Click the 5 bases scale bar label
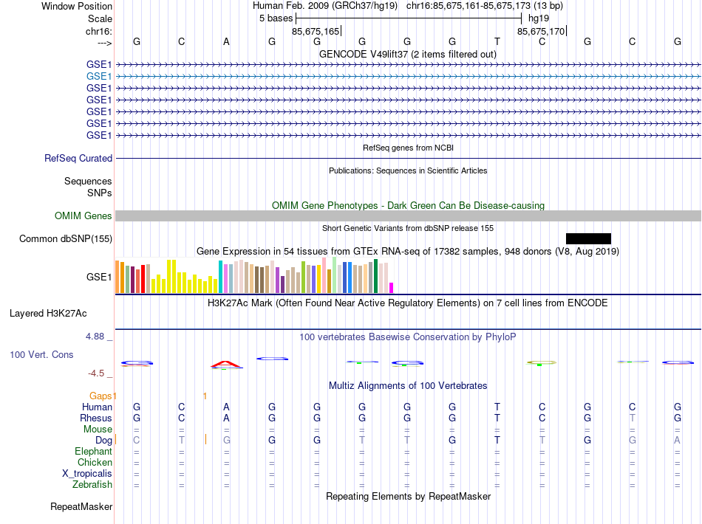 coord(276,18)
